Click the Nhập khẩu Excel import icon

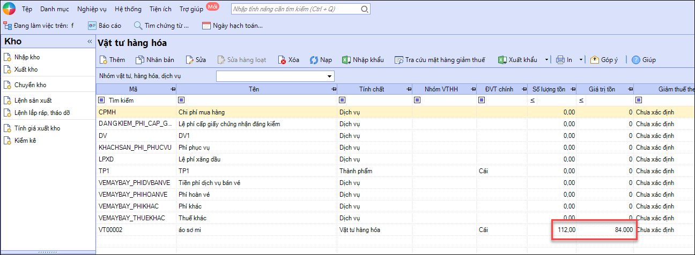(x=347, y=60)
